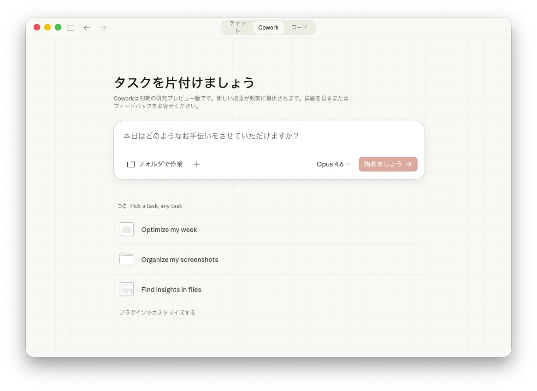Click the Optimize my week sunrise icon
Screen dimensions: 537x391
click(x=127, y=229)
